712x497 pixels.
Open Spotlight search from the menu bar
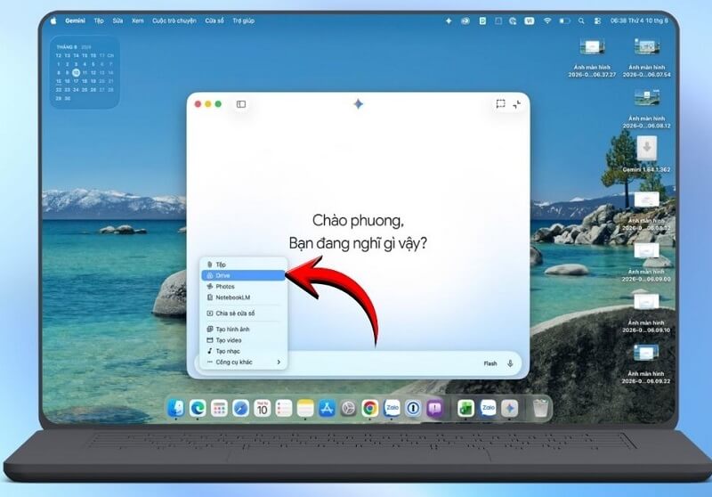click(581, 20)
